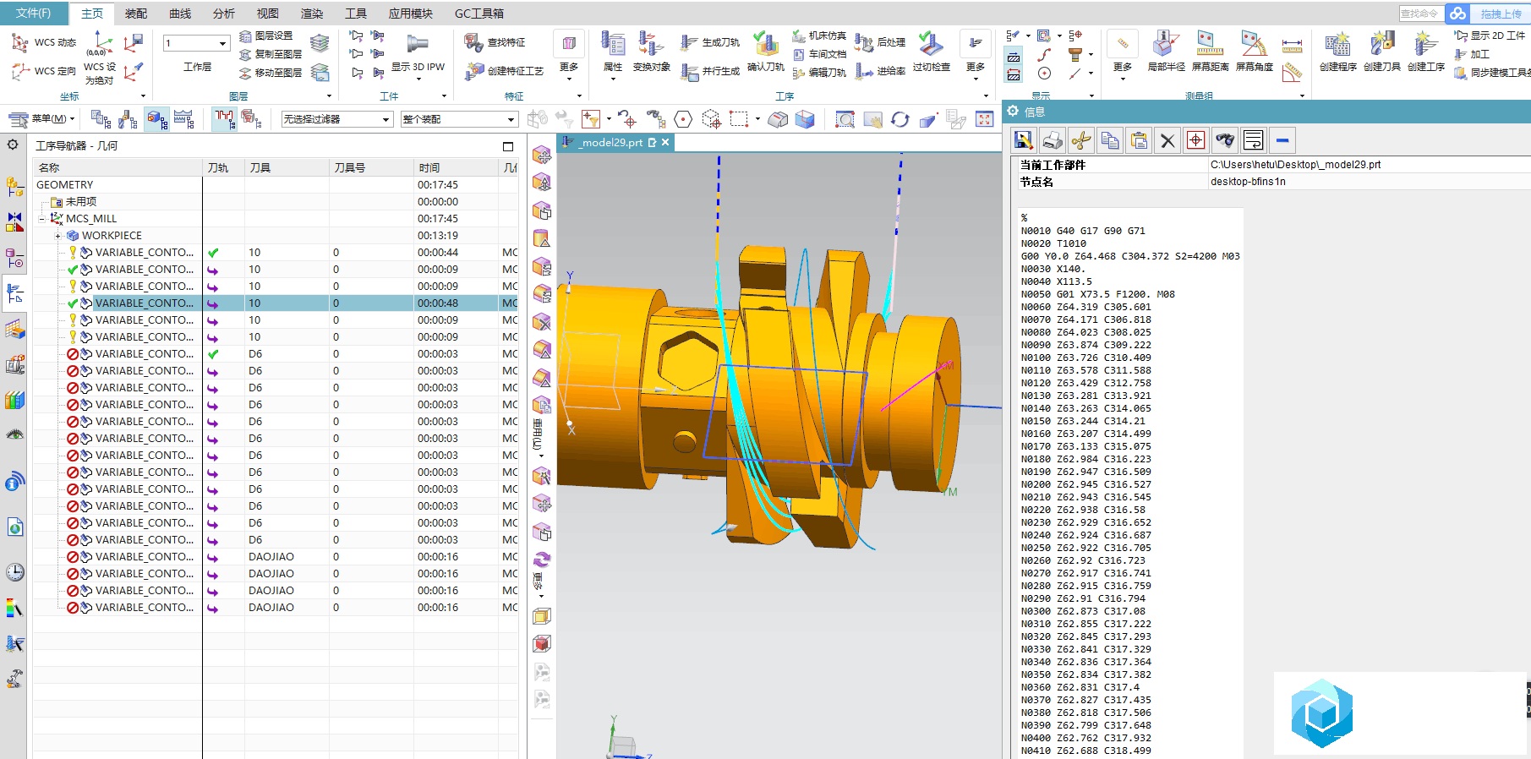Viewport: 1531px width, 759px height.
Task: Switch to machine tool view icon
Action: tap(128, 119)
